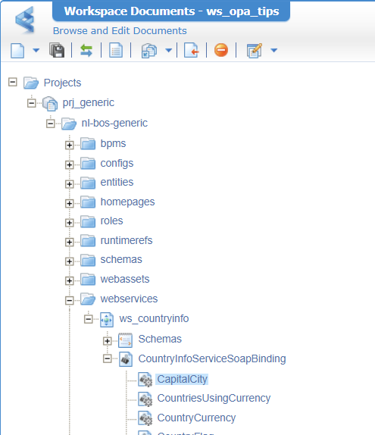Open dropdown arrow beside edit pencil icon

tap(274, 50)
